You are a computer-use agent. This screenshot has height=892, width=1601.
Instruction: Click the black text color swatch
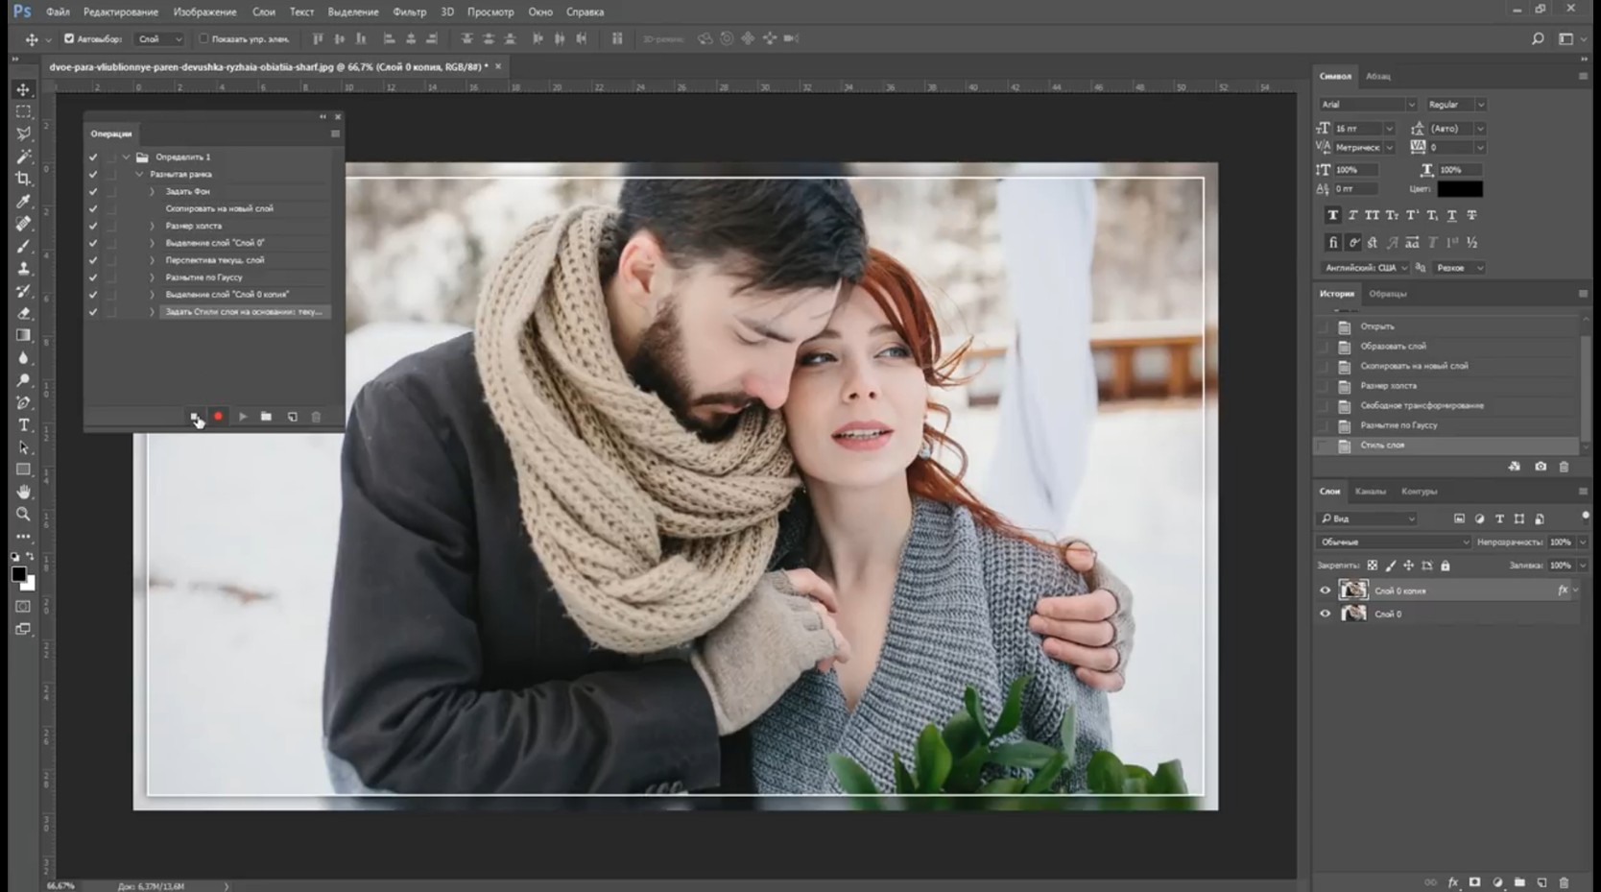point(1459,189)
